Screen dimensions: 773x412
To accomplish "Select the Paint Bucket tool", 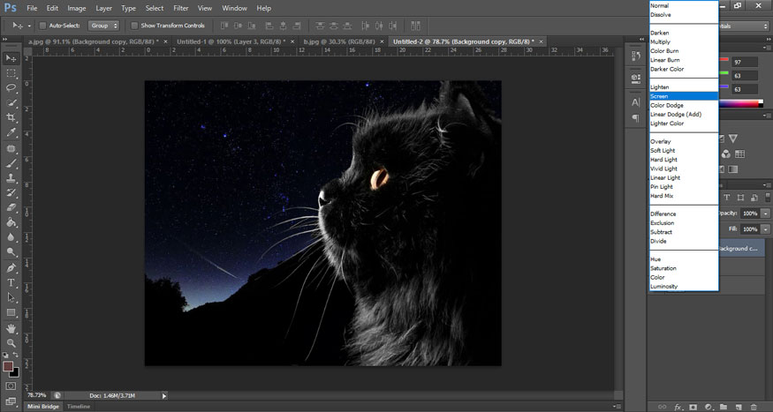I will 11,222.
